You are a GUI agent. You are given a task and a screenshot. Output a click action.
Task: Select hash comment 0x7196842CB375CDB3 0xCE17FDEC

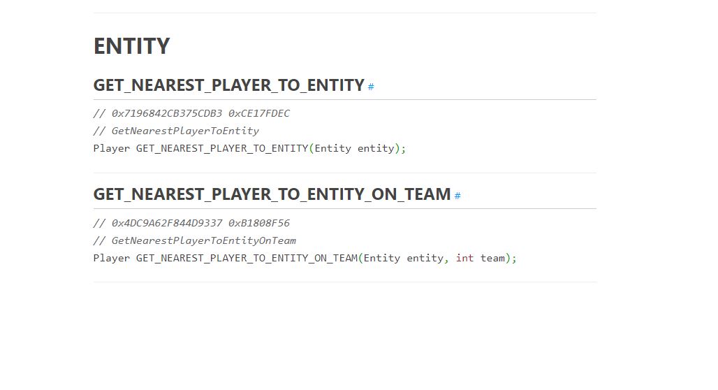click(191, 113)
